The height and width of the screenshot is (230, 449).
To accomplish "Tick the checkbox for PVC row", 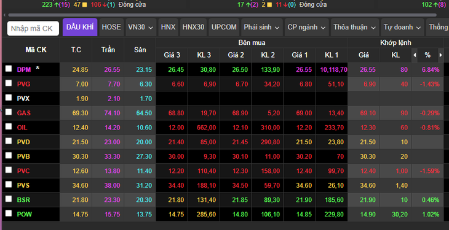I will (9, 170).
